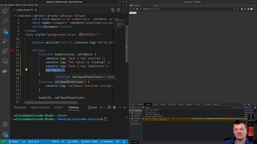Image resolution: width=257 pixels, height=144 pixels.
Task: Click the web page button in Chromium
Action: [133, 13]
